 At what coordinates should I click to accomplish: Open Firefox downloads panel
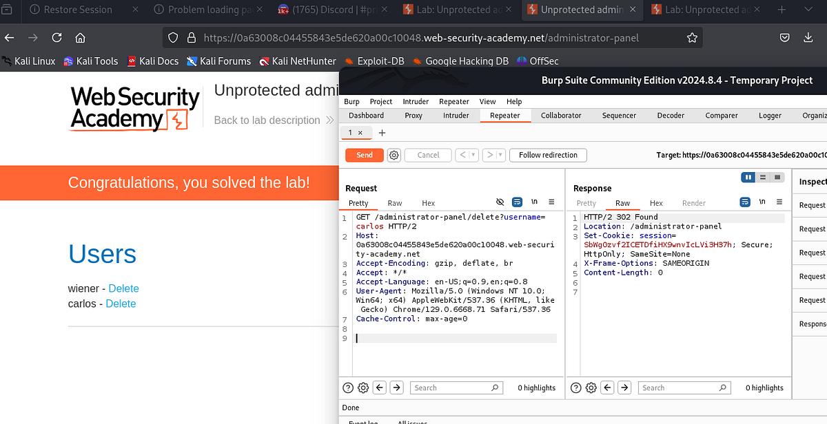[806, 37]
